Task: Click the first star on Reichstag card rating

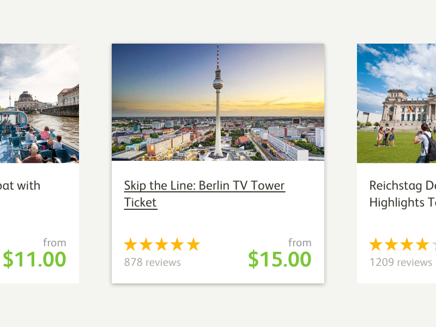Action: (374, 244)
